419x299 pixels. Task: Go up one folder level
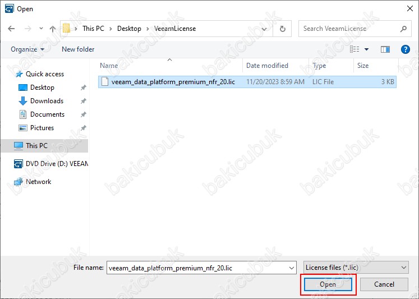tap(53, 29)
